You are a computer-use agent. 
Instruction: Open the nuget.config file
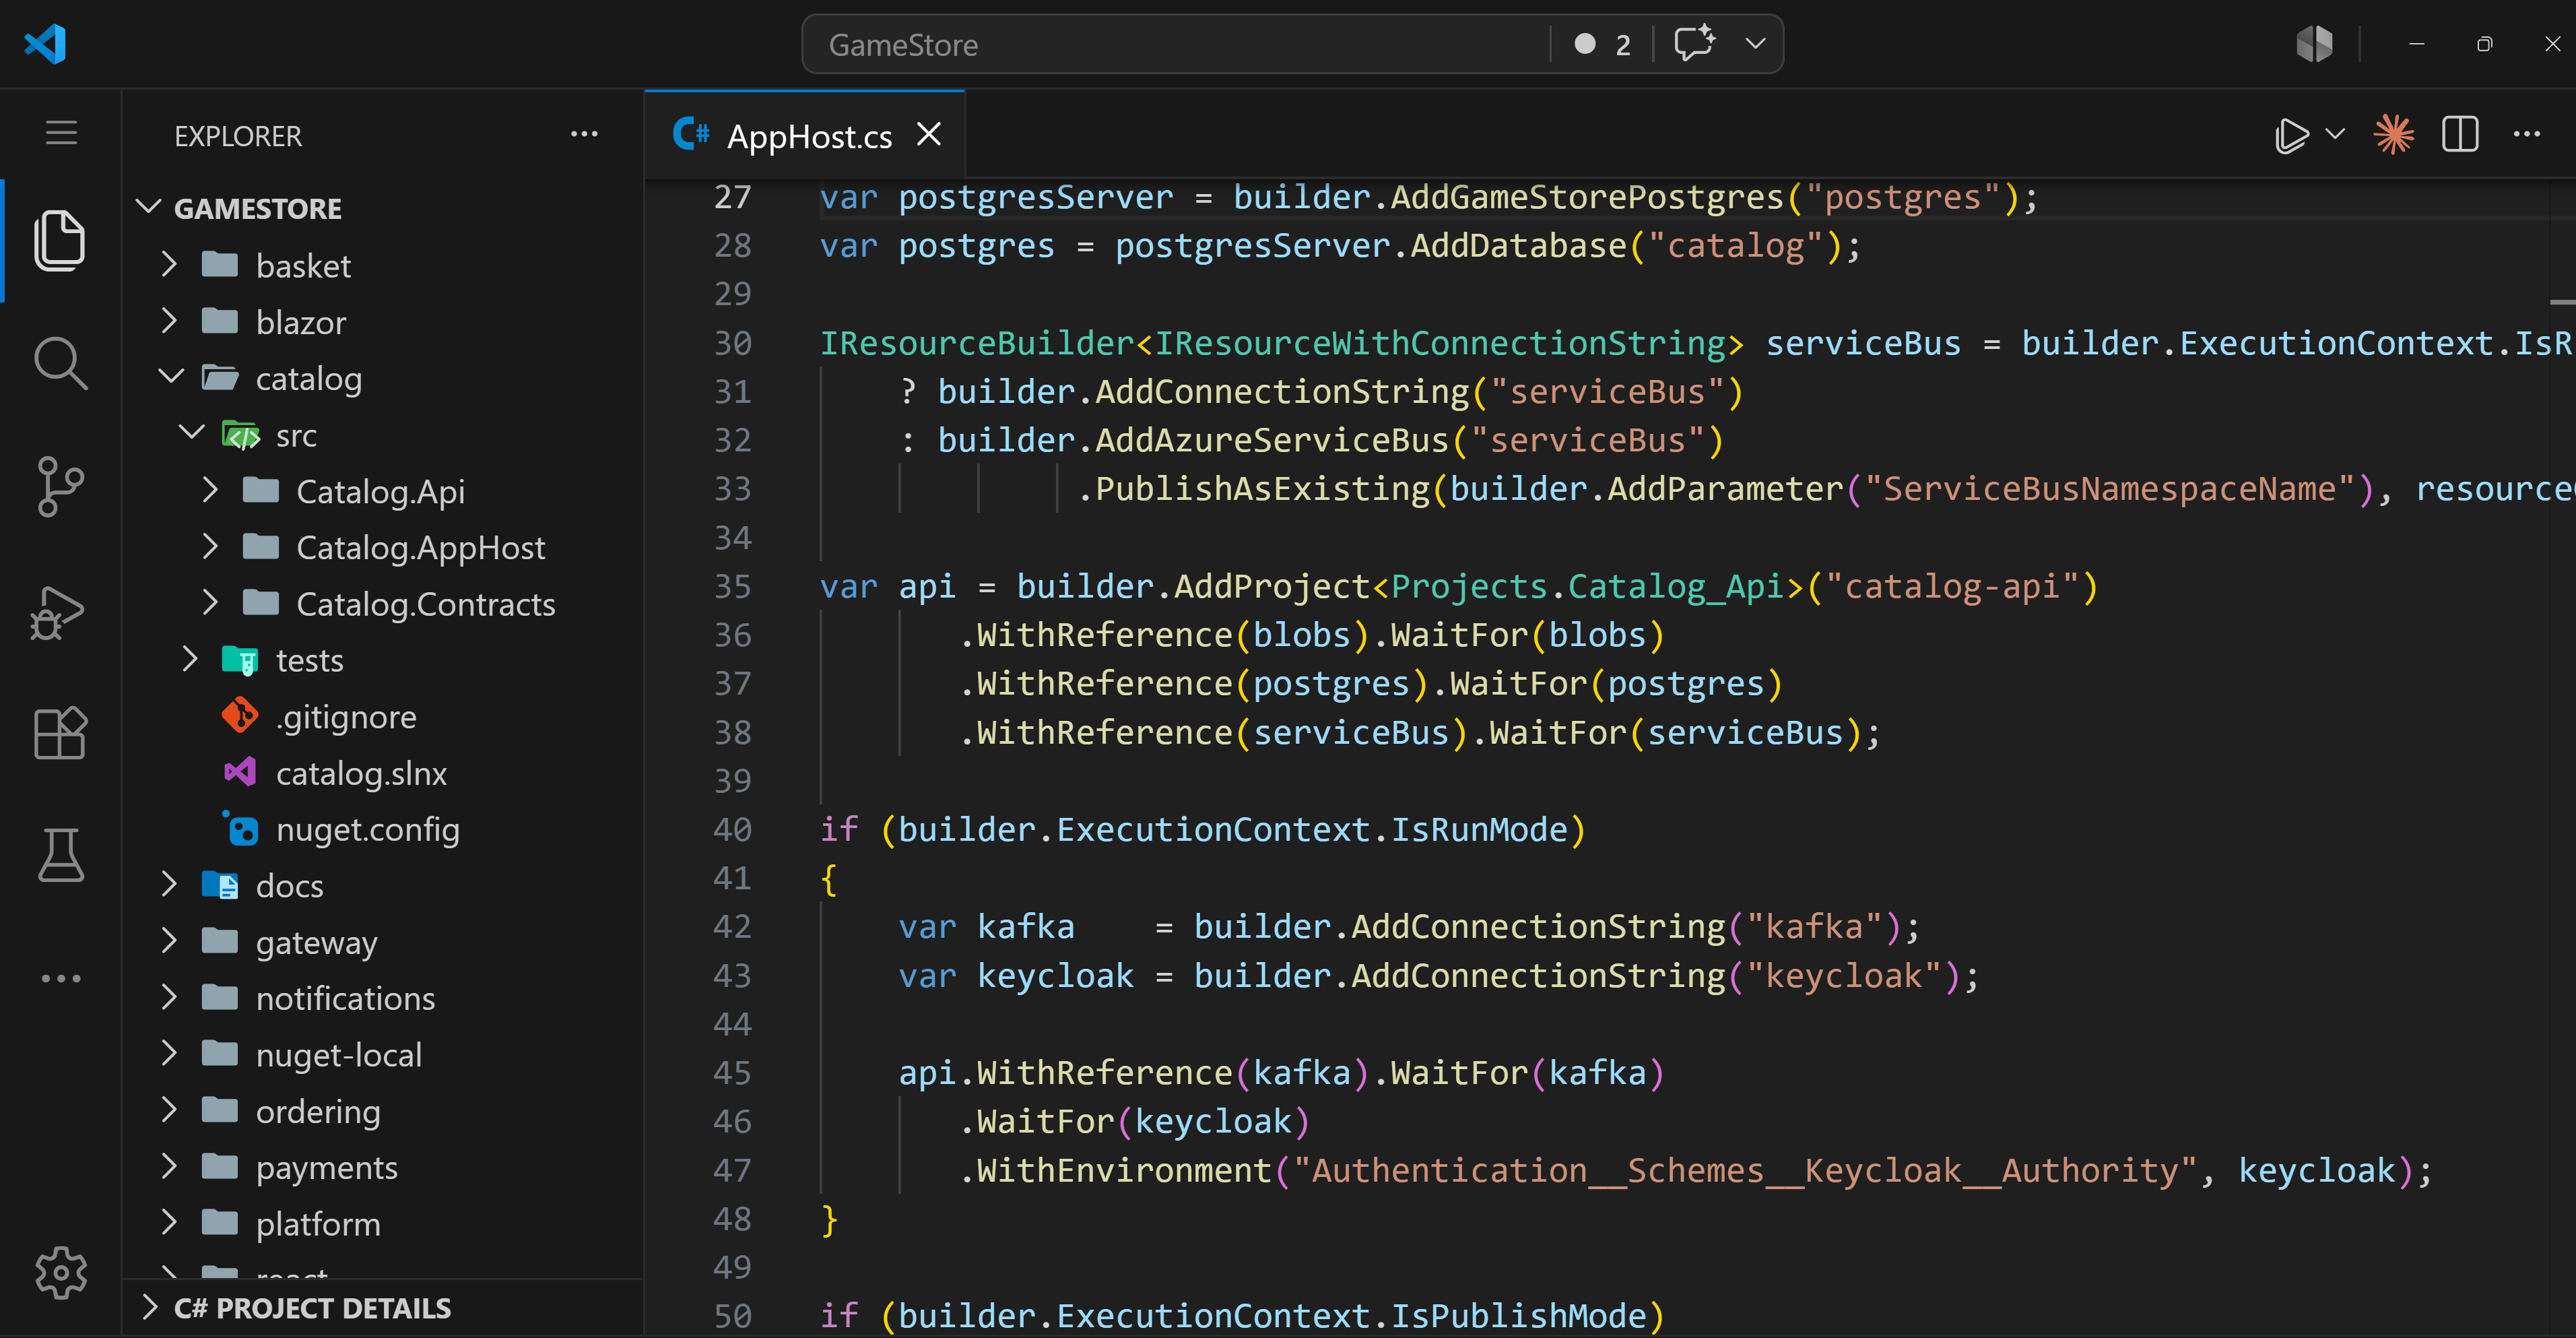pyautogui.click(x=382, y=829)
